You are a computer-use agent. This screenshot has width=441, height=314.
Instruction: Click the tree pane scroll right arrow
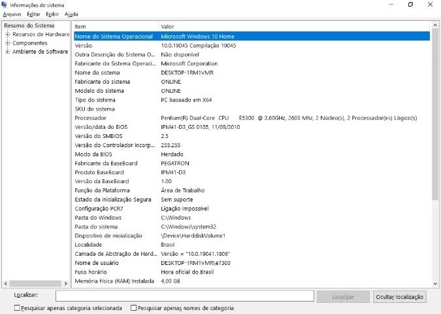click(66, 284)
